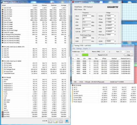The height and width of the screenshot is (125, 137).
Task: Click the GIGABYTE TweakLauncher title bar icon
Action: (73, 2)
